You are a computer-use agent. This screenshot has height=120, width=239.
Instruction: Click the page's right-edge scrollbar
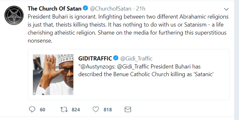(236, 60)
